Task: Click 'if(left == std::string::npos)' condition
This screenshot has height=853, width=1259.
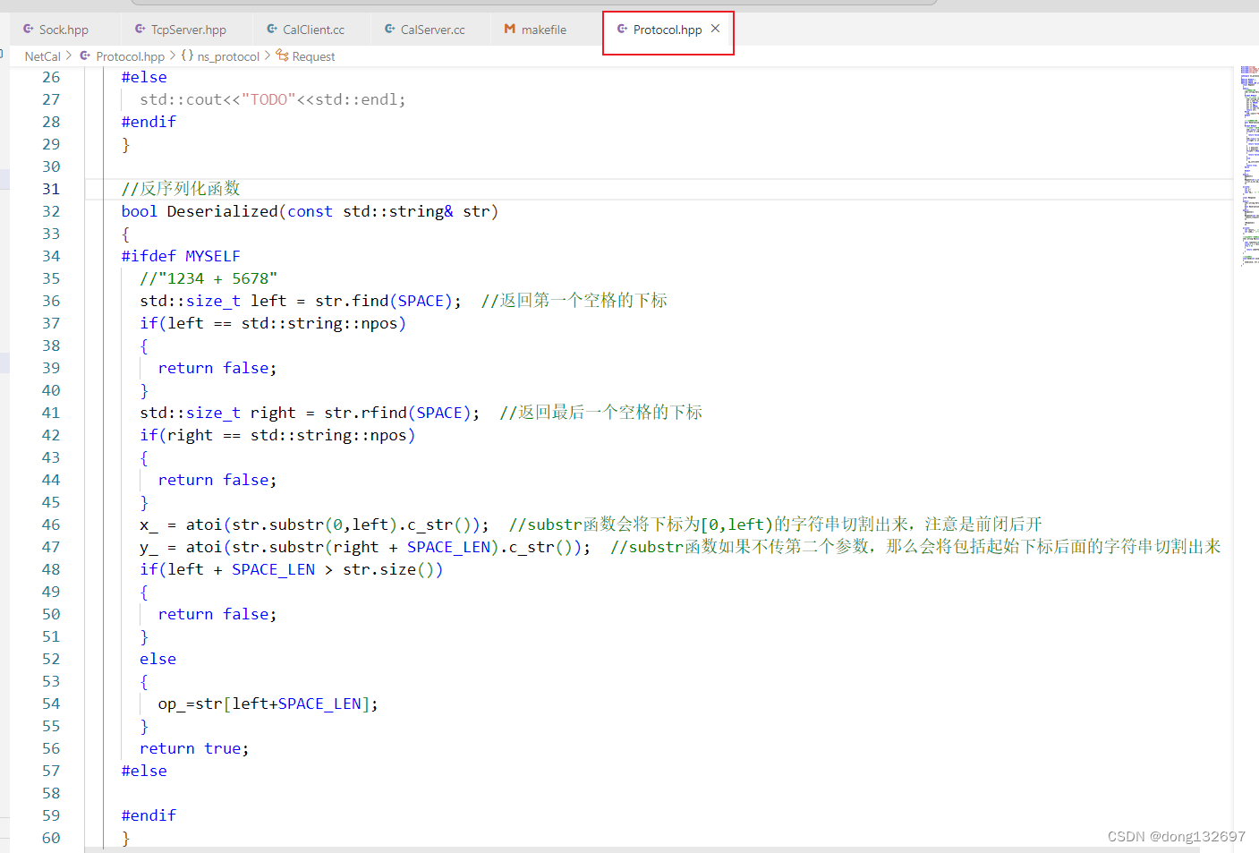Action: (273, 323)
